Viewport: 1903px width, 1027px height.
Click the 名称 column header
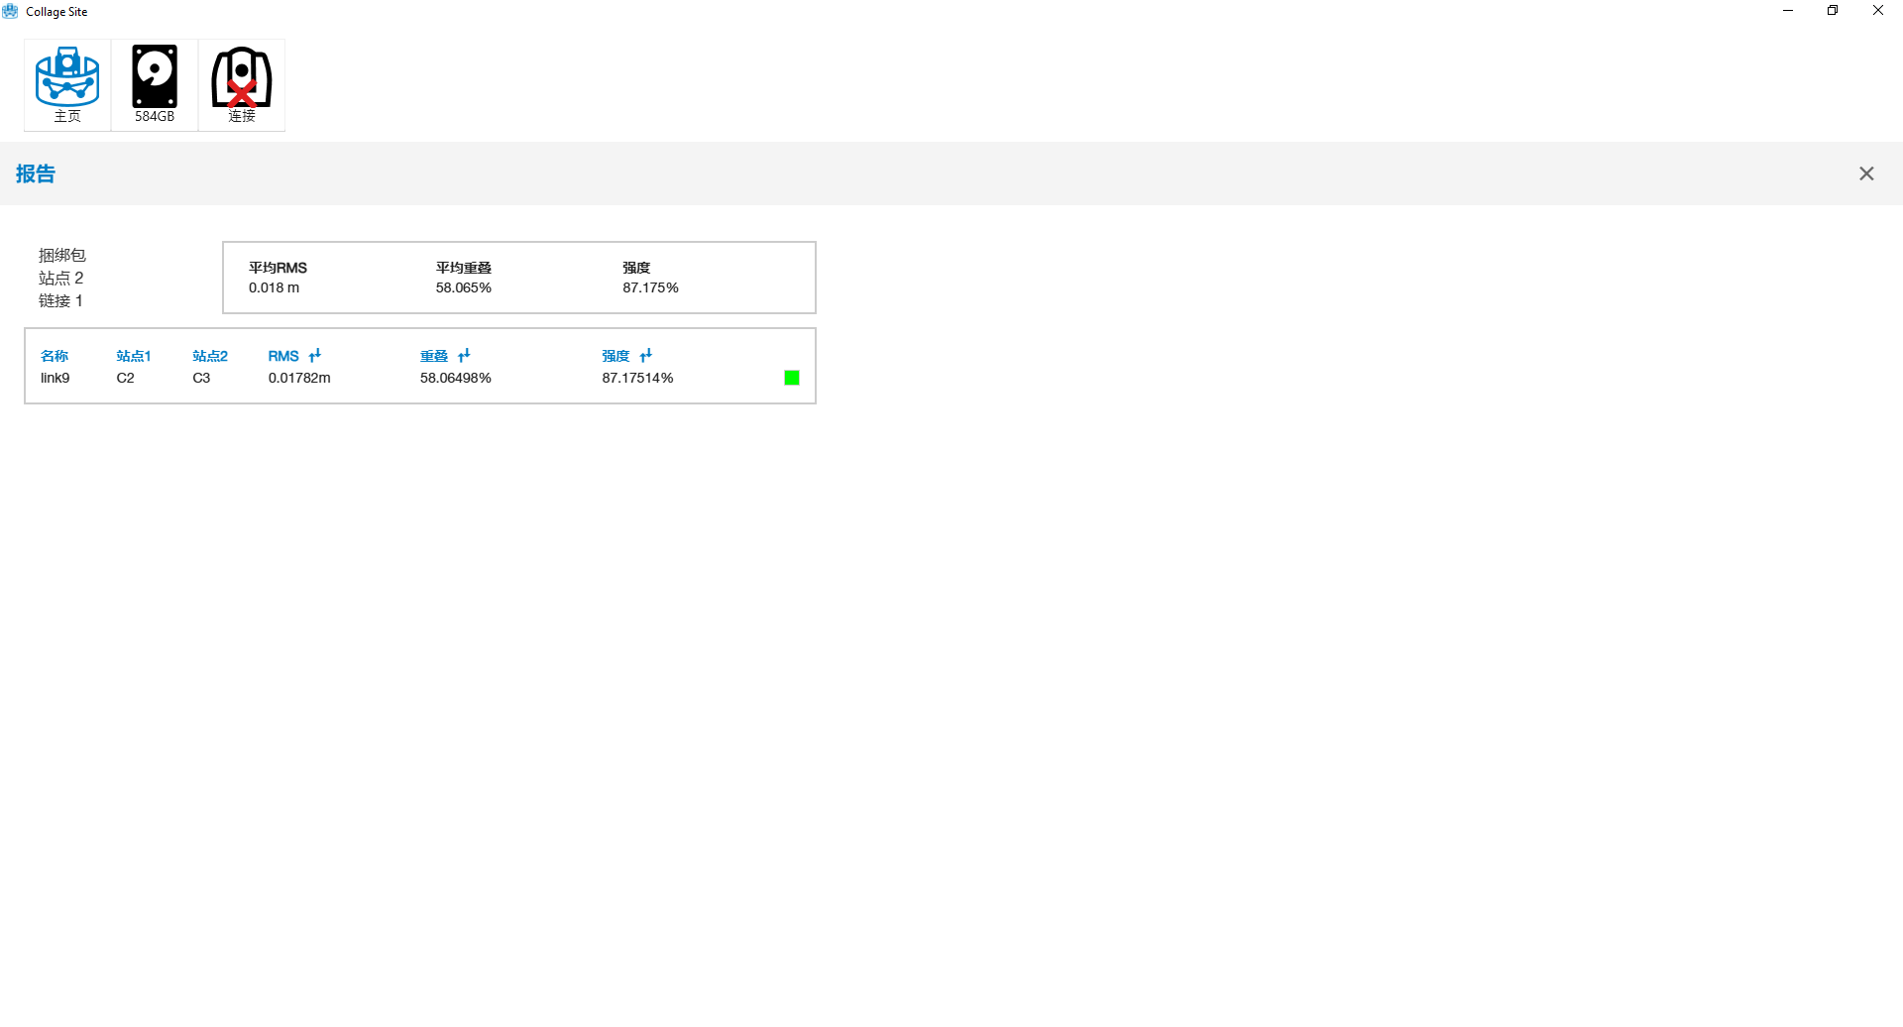click(x=55, y=356)
